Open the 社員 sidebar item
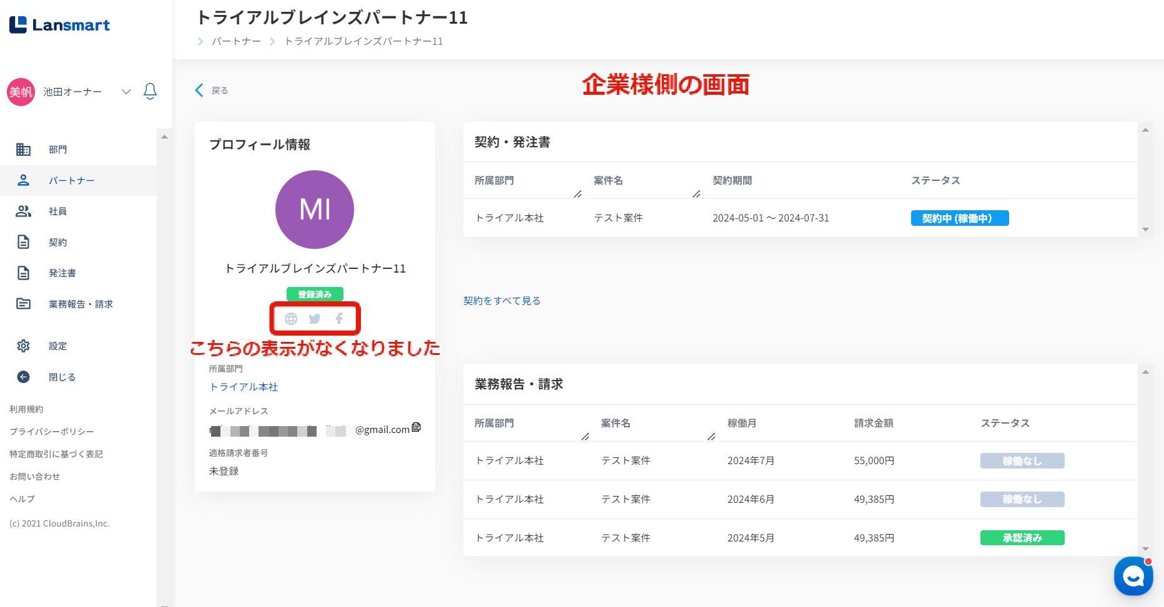The height and width of the screenshot is (607, 1164). coord(57,211)
